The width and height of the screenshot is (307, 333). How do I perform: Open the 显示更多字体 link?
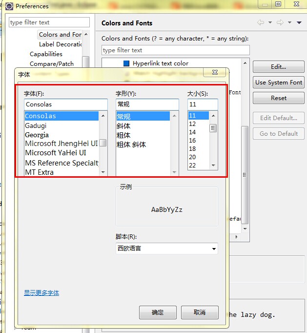[x=41, y=293]
